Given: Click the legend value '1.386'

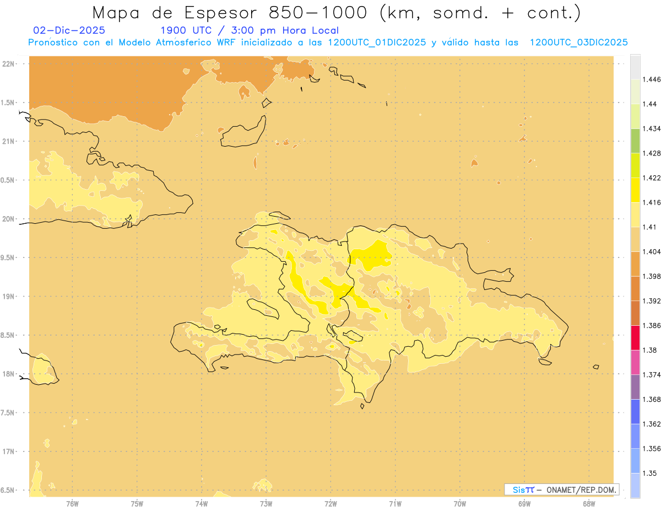Looking at the screenshot, I should pos(651,325).
